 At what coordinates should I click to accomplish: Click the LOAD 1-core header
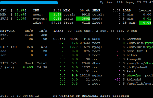[x=137, y=10]
